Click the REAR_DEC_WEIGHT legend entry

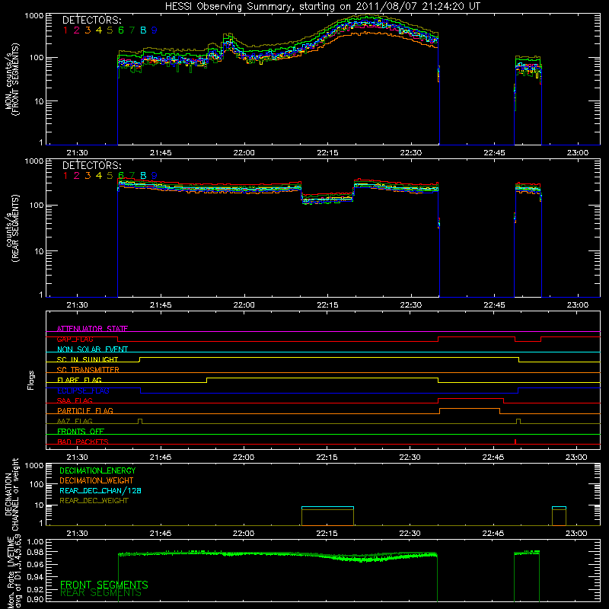click(94, 501)
